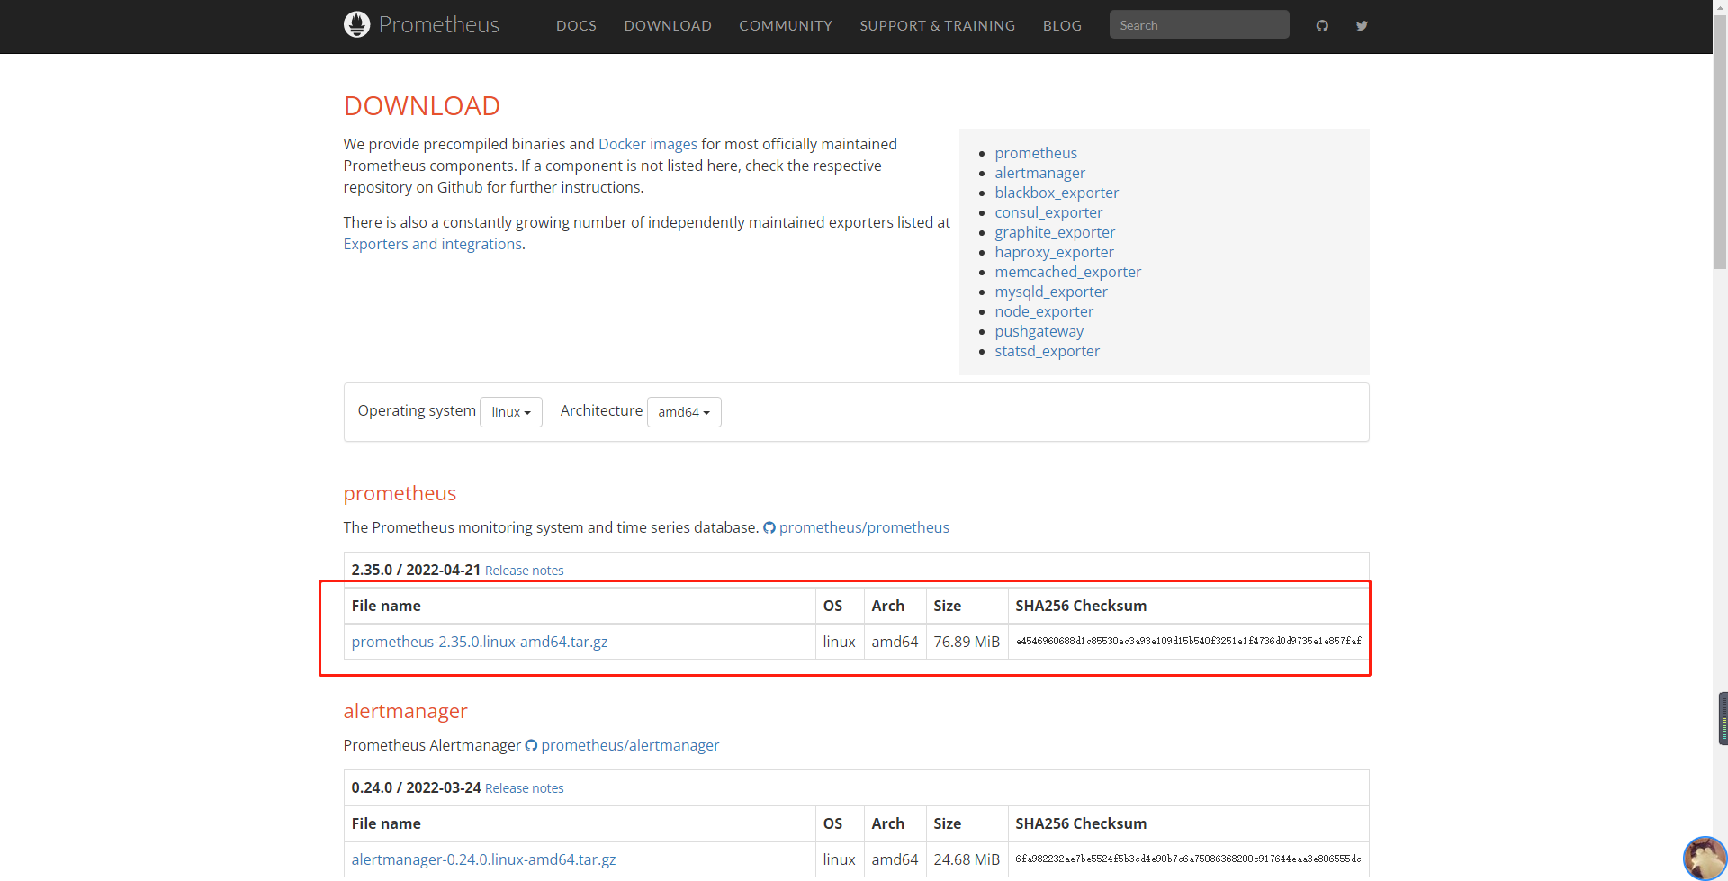
Task: Open the GitHub icon in the navbar
Action: coord(1322,25)
